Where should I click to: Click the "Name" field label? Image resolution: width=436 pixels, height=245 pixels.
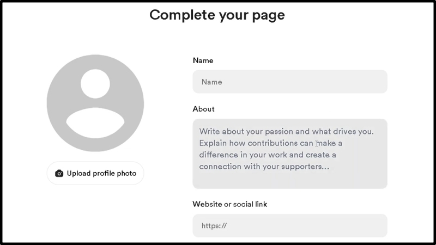203,60
